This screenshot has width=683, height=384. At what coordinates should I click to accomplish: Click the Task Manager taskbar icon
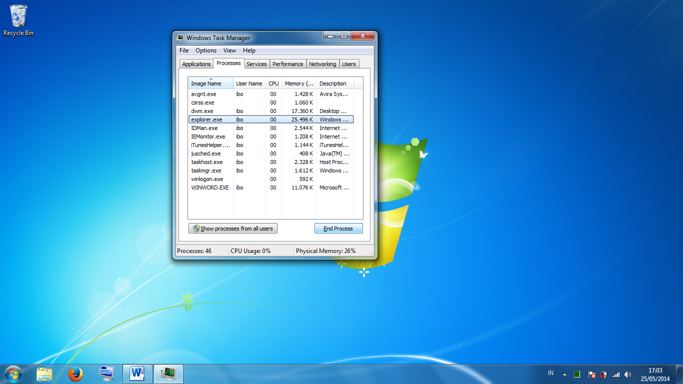point(168,373)
